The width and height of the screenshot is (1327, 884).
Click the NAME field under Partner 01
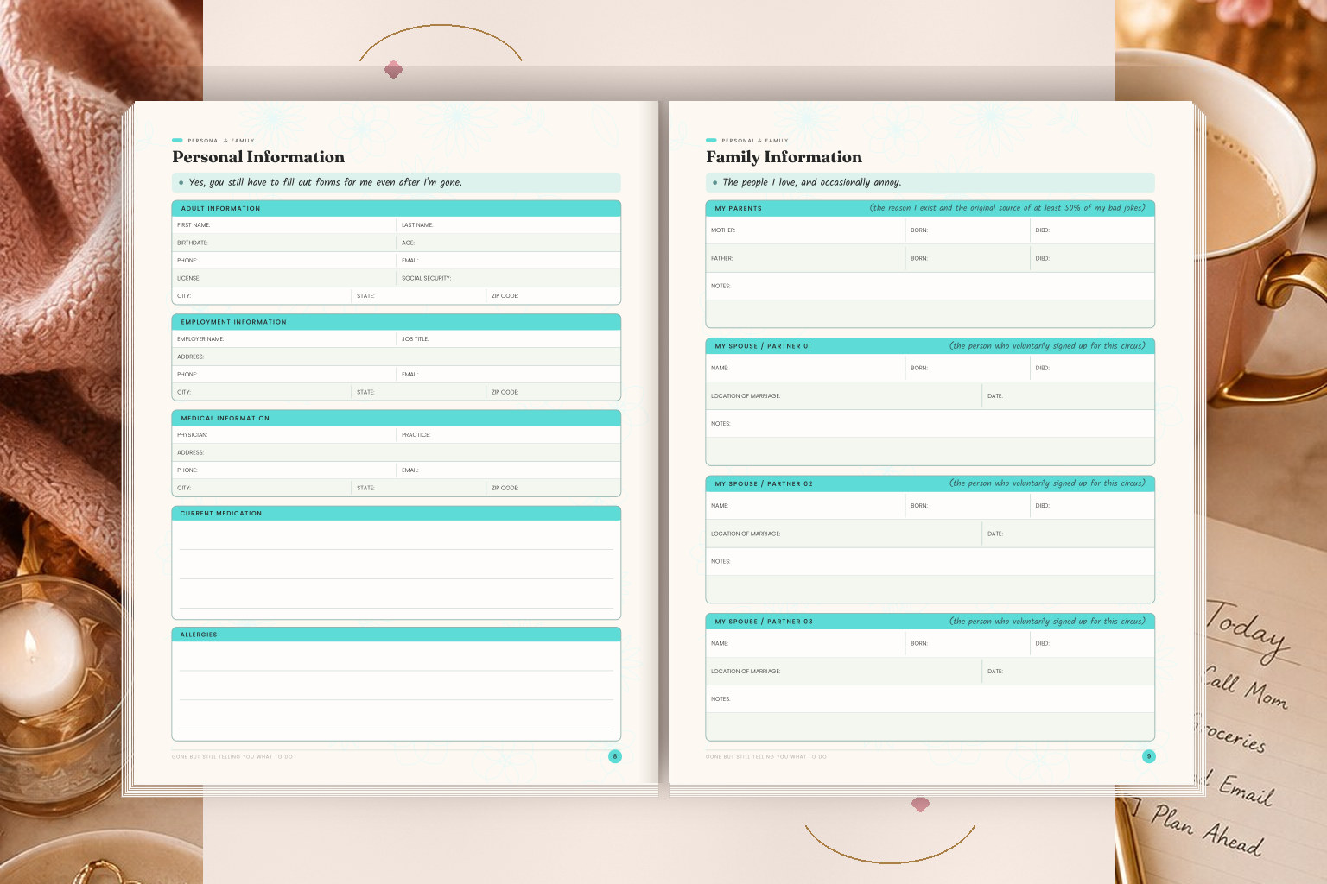(x=805, y=368)
